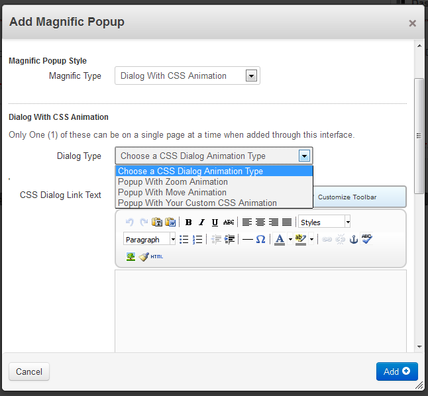428x396 pixels.
Task: Insert an anchor
Action: click(x=354, y=239)
